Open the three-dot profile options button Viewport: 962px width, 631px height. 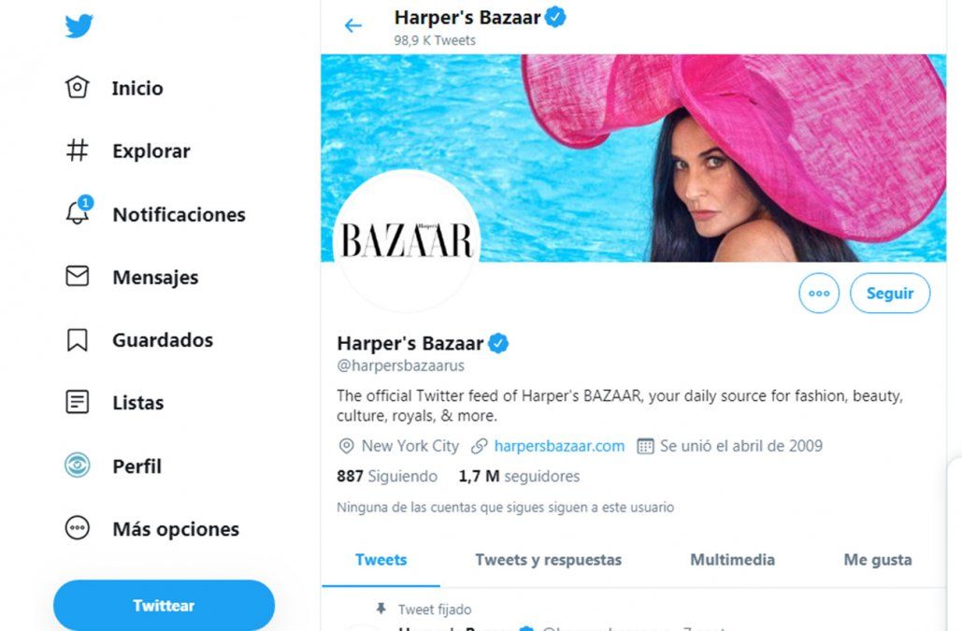[x=818, y=294]
